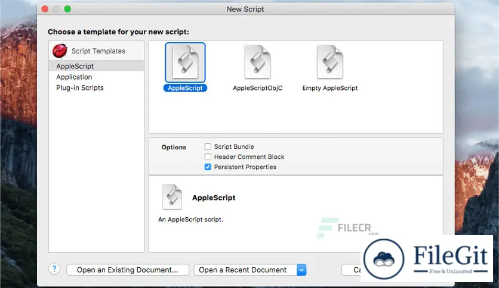Click the Header Comment Block label text

pyautogui.click(x=249, y=156)
